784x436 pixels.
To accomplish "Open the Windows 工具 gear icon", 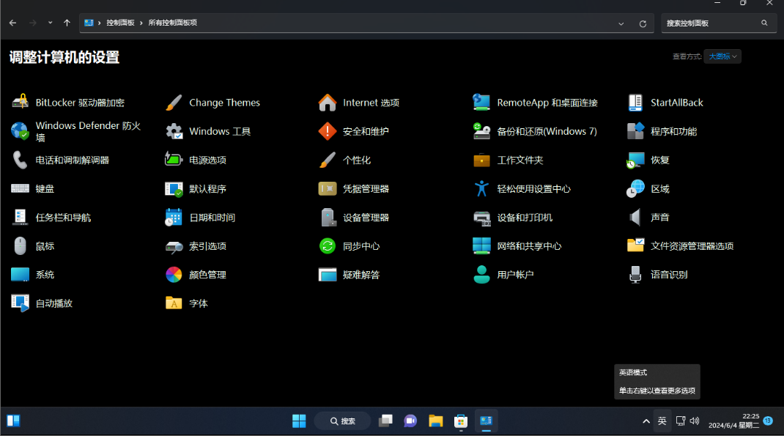I will tap(174, 131).
